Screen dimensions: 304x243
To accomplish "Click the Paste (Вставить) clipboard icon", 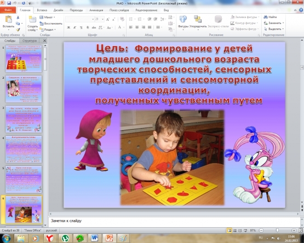I will coord(8,20).
